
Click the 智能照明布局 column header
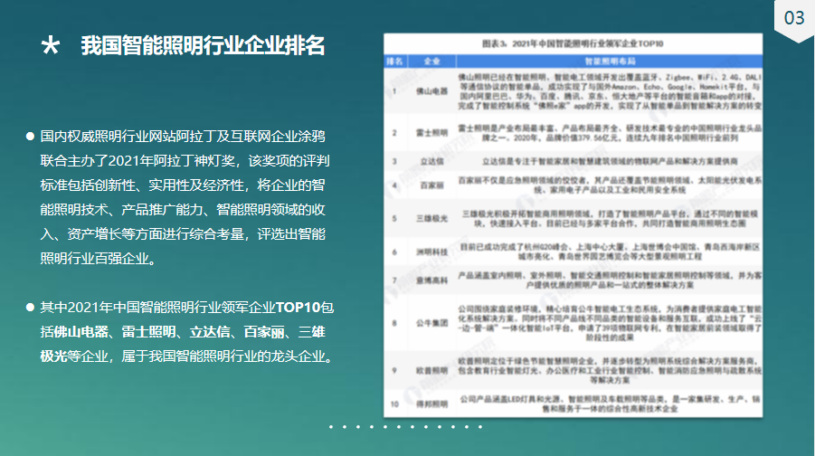(601, 61)
